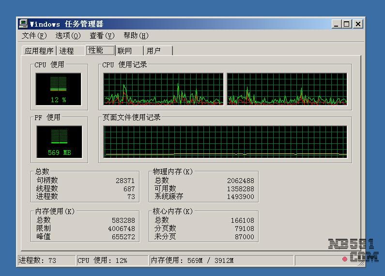Maximize the Task Manager window
The width and height of the screenshot is (385, 276).
[x=347, y=24]
